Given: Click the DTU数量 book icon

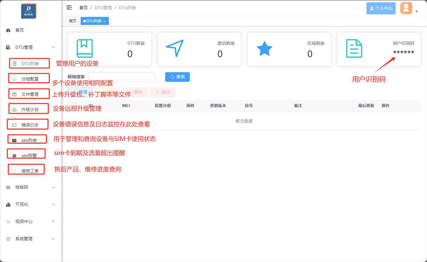Looking at the screenshot, I should tap(85, 49).
